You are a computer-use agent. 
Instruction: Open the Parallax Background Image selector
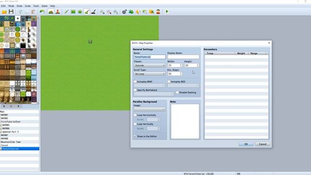click(149, 109)
